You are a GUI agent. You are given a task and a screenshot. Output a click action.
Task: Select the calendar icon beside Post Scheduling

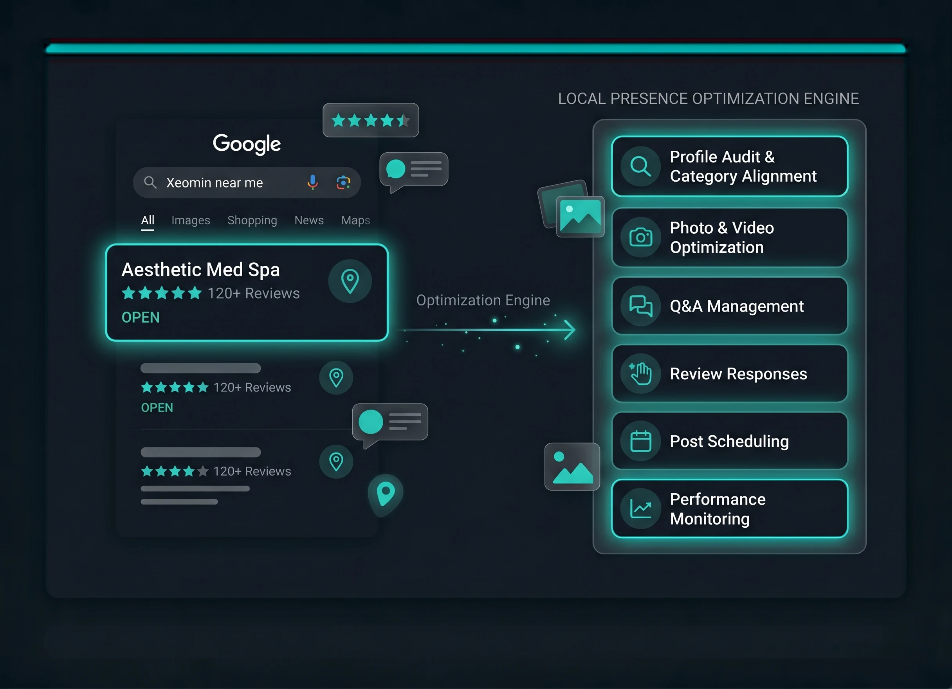tap(640, 441)
